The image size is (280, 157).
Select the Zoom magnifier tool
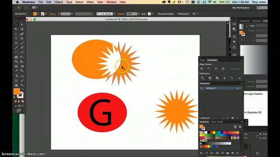click(x=22, y=85)
